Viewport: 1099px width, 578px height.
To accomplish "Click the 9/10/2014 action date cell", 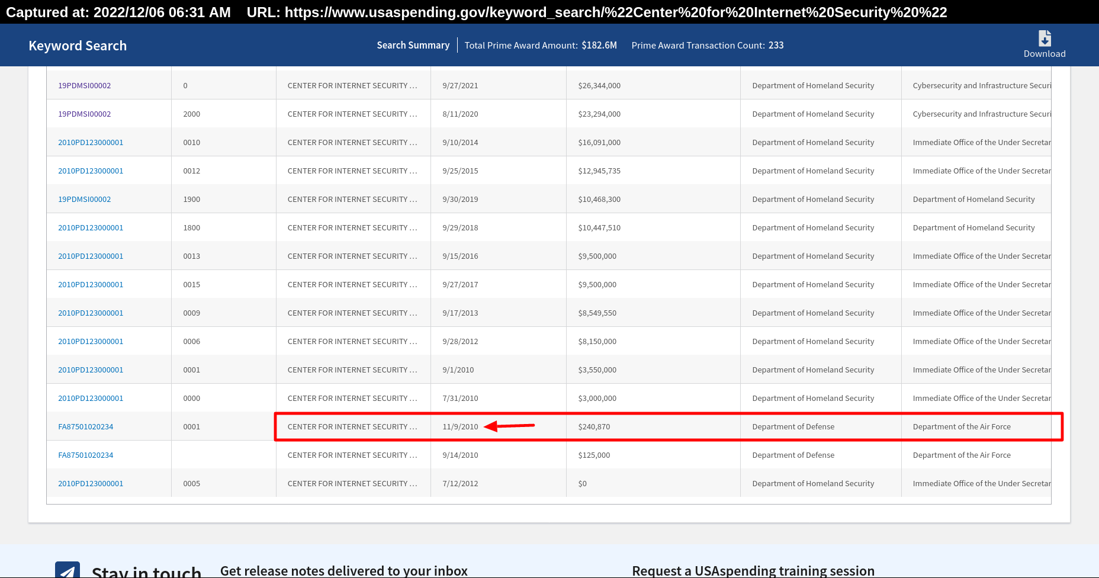I will (499, 142).
